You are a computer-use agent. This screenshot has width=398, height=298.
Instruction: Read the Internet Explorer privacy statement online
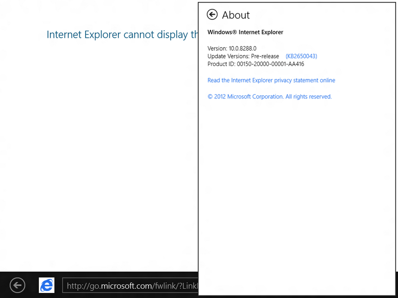[x=271, y=80]
